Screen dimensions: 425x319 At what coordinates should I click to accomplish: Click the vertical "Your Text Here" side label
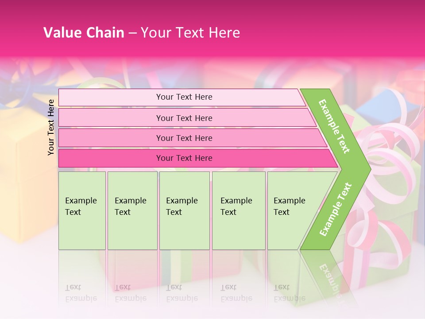point(51,127)
